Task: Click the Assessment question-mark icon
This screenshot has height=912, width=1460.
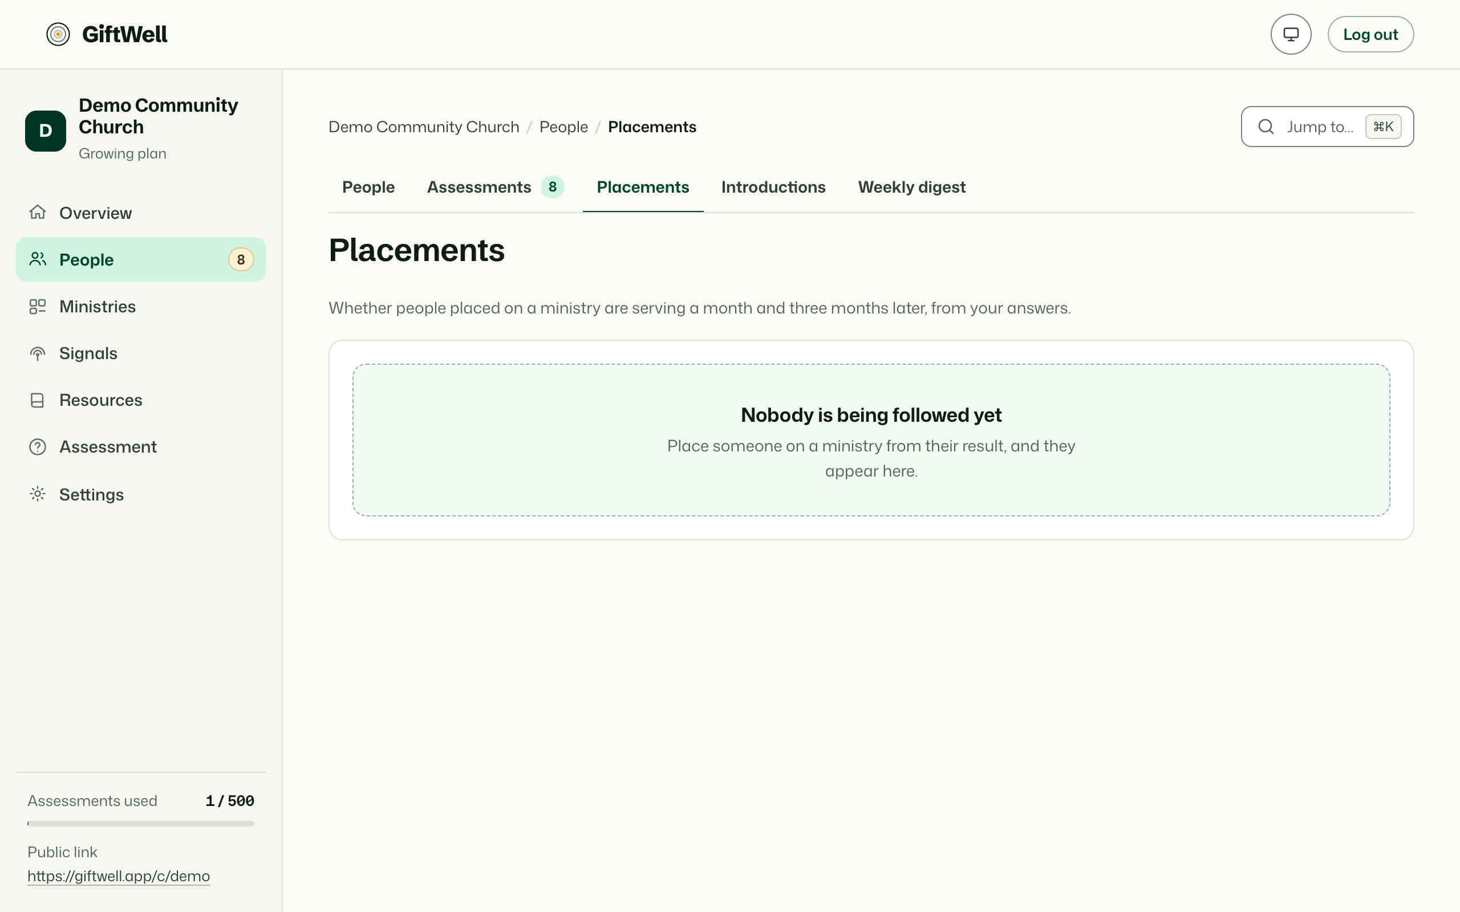Action: coord(38,447)
